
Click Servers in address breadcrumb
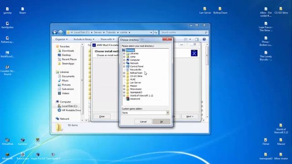(98, 32)
